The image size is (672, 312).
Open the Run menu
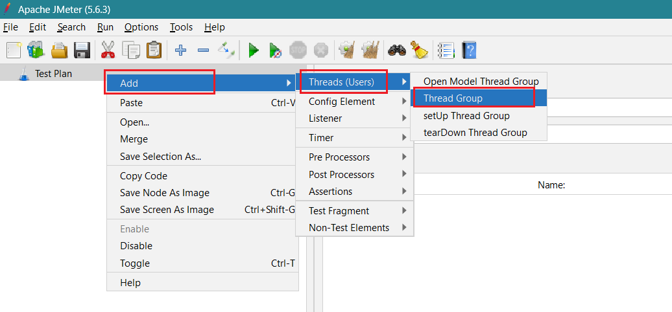(105, 27)
